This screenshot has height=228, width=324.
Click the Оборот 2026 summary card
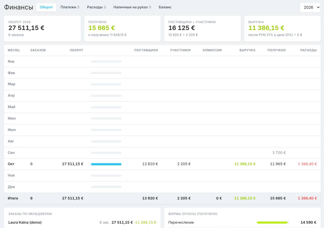(x=42, y=29)
